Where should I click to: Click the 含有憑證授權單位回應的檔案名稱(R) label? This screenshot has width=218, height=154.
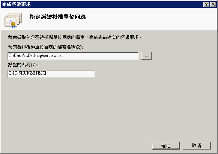45,47
